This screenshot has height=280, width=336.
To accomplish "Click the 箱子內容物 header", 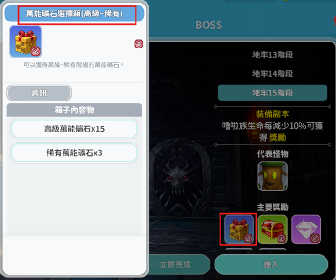I will tap(74, 110).
